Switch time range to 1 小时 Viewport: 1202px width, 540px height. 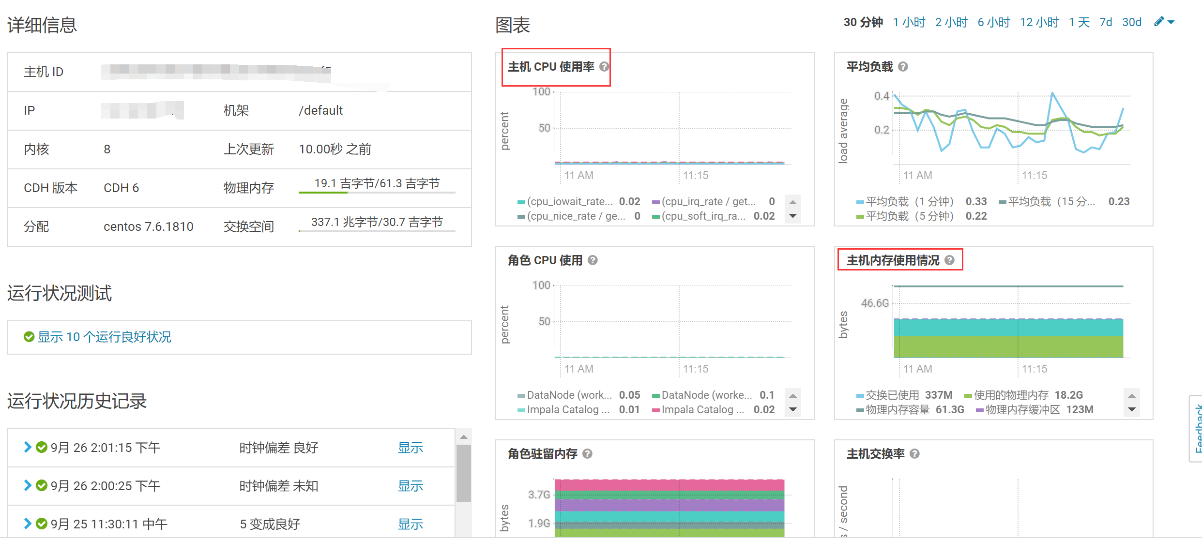click(x=909, y=21)
